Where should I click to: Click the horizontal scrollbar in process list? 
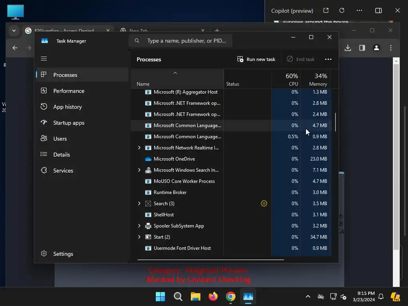(x=210, y=259)
